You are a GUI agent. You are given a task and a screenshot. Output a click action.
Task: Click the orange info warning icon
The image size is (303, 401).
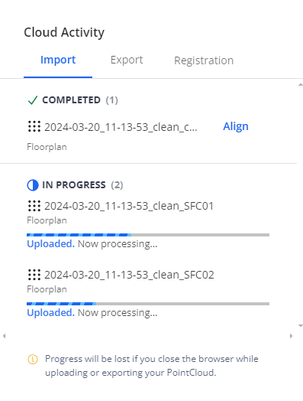[x=33, y=360]
